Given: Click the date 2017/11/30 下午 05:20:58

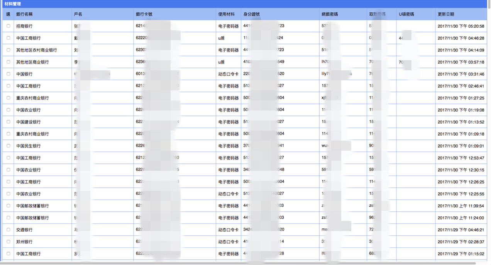Looking at the screenshot, I should point(461,26).
